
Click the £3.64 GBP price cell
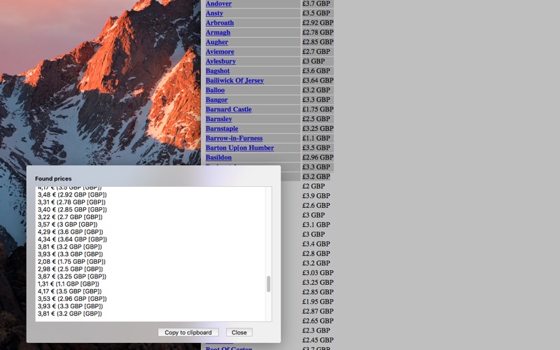pos(318,80)
